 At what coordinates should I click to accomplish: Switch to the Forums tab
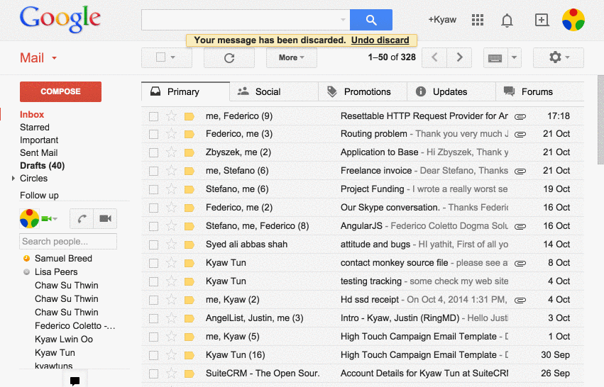point(539,91)
